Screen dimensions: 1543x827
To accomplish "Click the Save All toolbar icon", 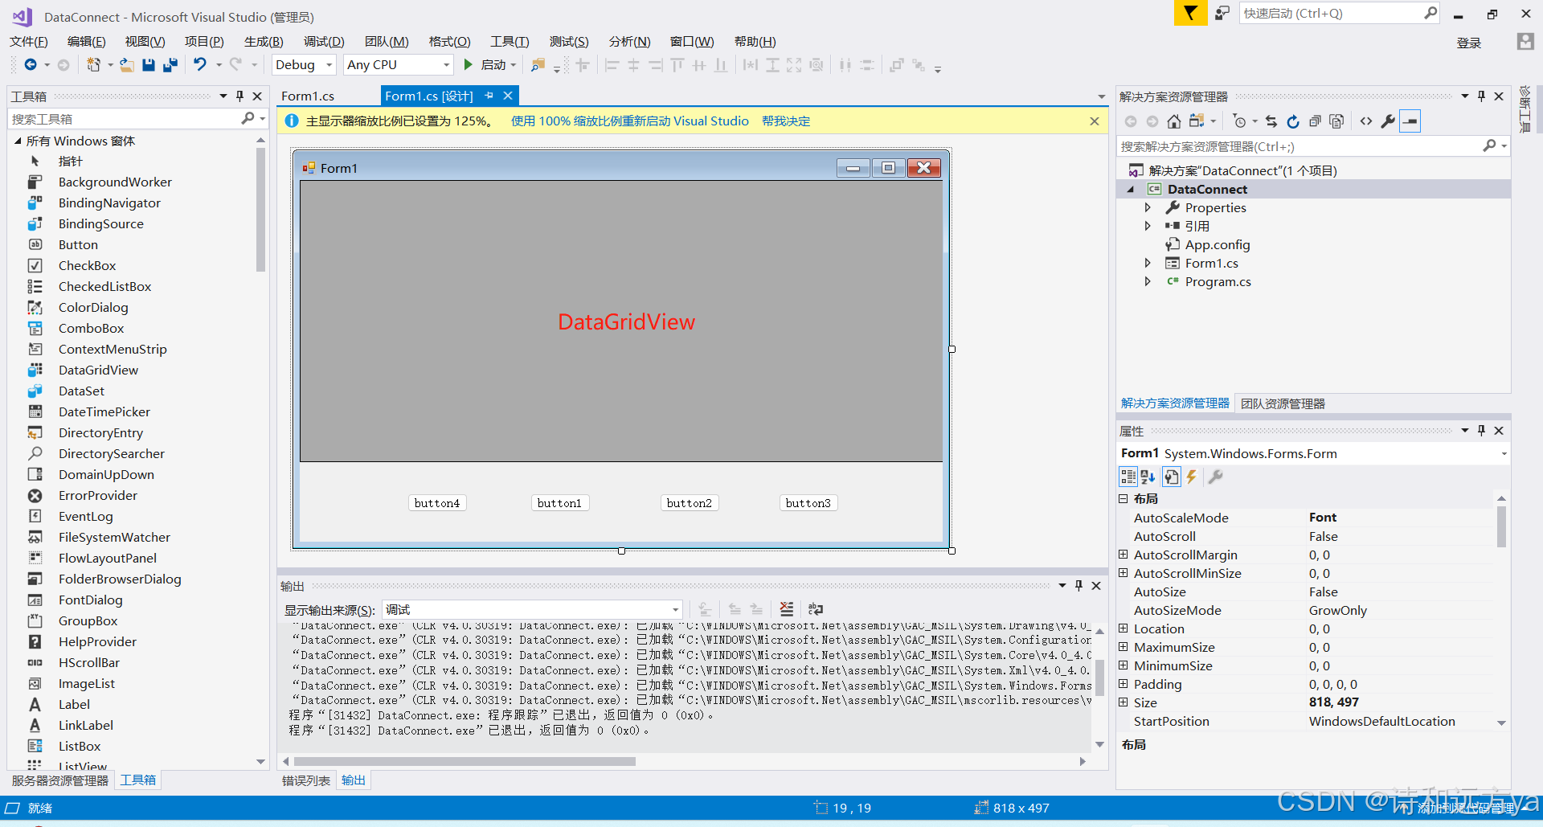I will coord(170,65).
